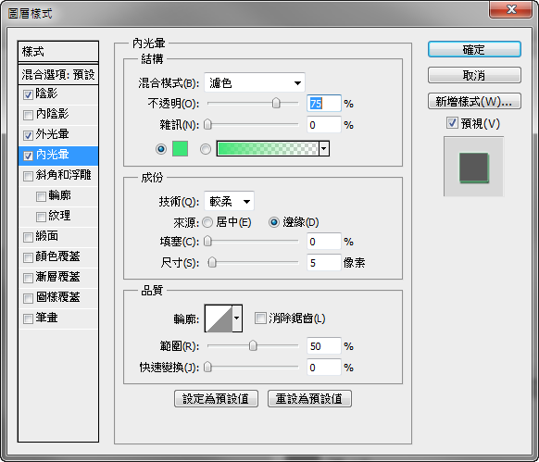Click the 新增樣式(W)... button
The width and height of the screenshot is (539, 462).
[474, 101]
